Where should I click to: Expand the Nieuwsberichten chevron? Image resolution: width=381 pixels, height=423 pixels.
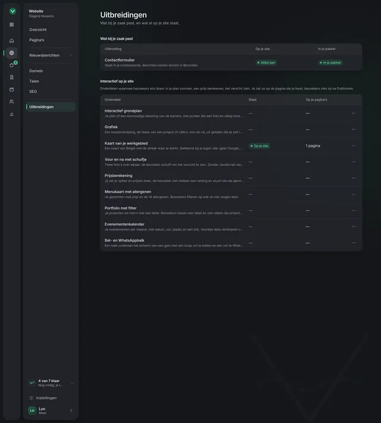pyautogui.click(x=71, y=55)
